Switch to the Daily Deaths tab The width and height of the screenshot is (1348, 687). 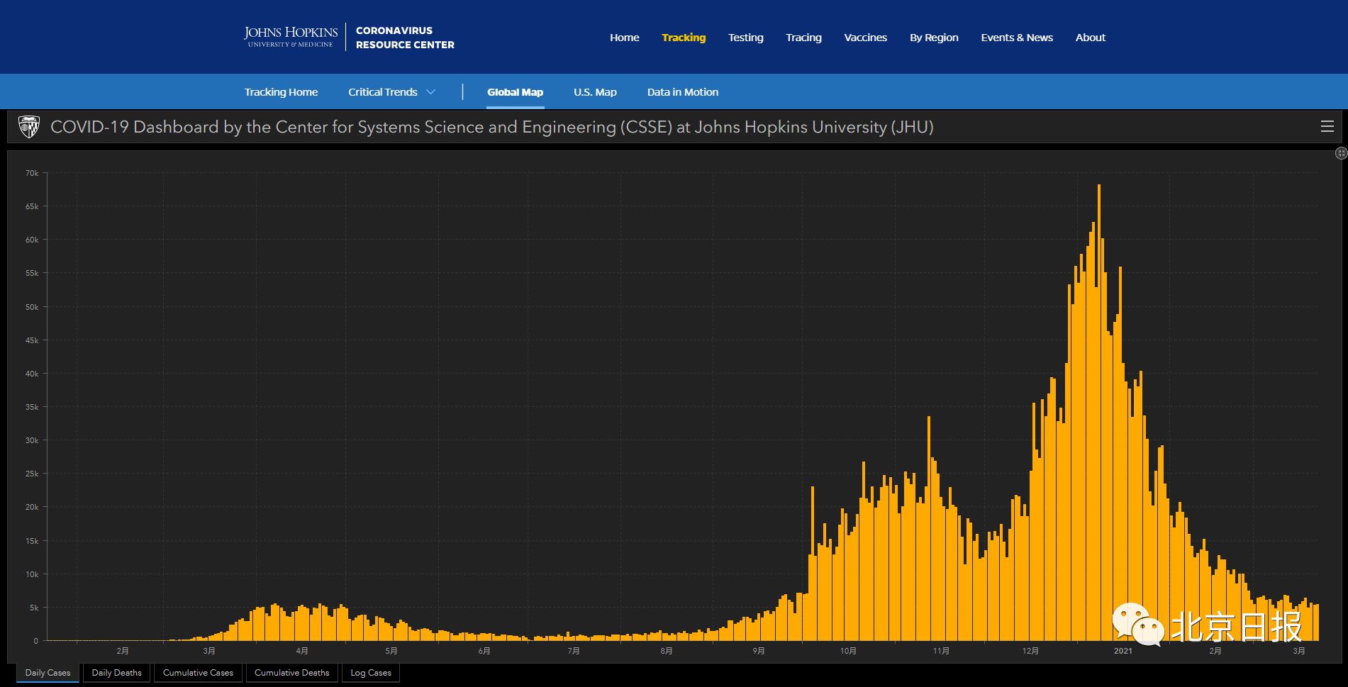[116, 673]
